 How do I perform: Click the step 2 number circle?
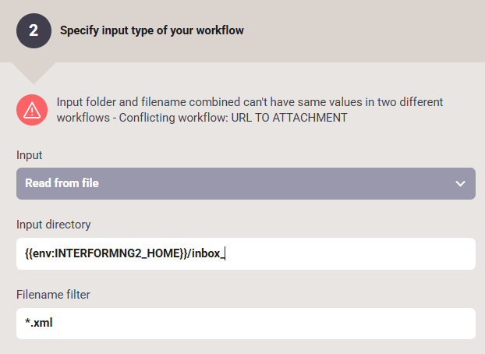[x=34, y=30]
